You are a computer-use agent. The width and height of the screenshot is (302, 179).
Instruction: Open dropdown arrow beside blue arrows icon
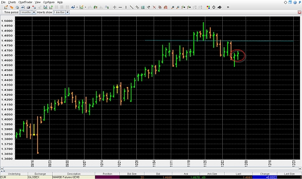[x=77, y=7]
